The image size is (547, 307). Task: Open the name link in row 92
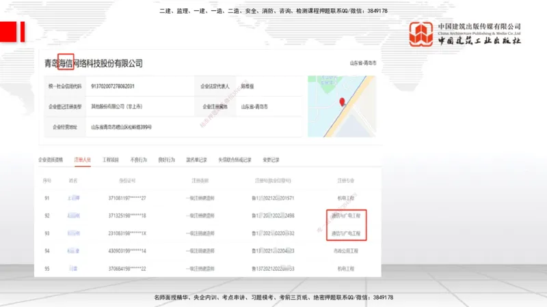pyautogui.click(x=73, y=216)
